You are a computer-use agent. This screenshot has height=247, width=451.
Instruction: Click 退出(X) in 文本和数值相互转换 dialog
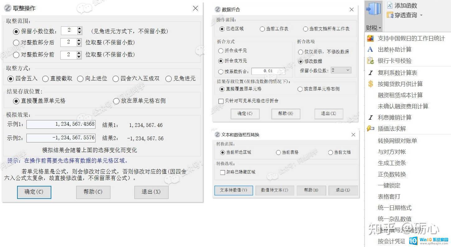[343, 190]
